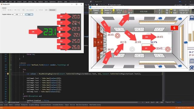Click the register count field showing 7
Screen dimensions: 194x109
[22, 15]
